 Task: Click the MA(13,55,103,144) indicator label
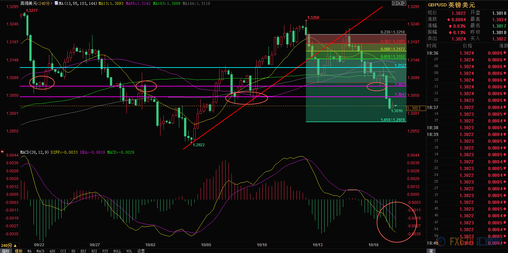click(78, 4)
